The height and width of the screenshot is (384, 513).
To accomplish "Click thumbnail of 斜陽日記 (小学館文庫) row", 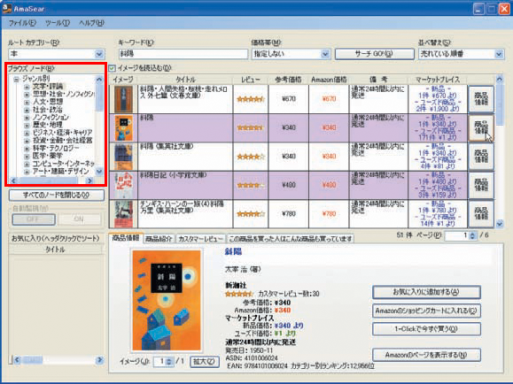I will (123, 185).
